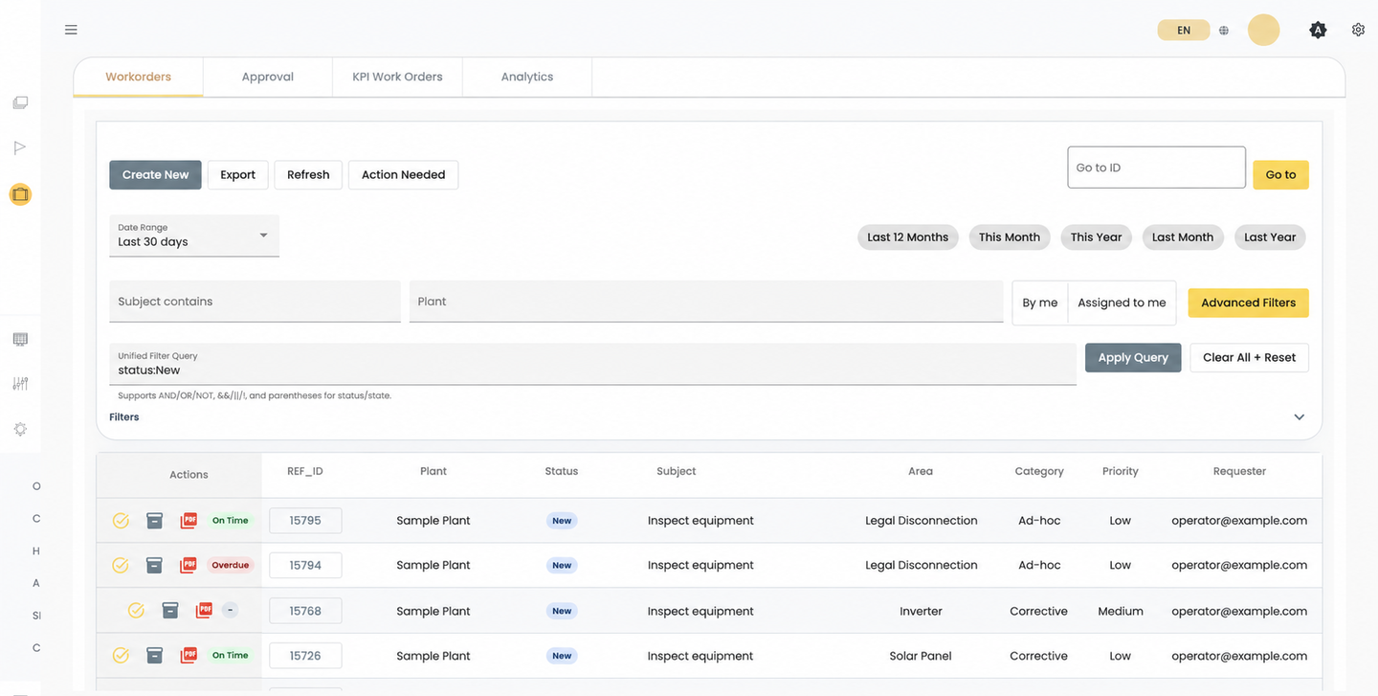Screen dimensions: 1378x696
Task: Toggle the Assigned to me filter
Action: pyautogui.click(x=1122, y=303)
